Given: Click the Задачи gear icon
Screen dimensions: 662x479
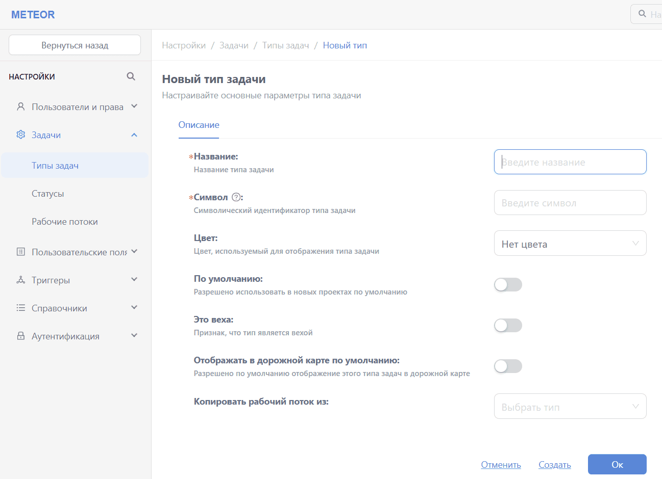Looking at the screenshot, I should (x=21, y=135).
